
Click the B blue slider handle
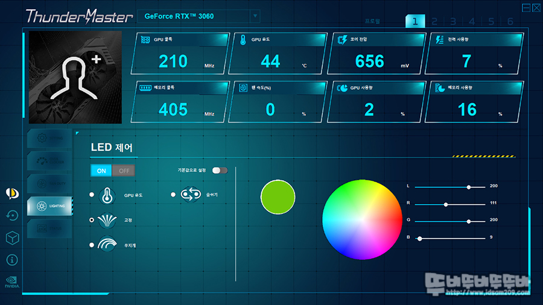click(x=420, y=239)
